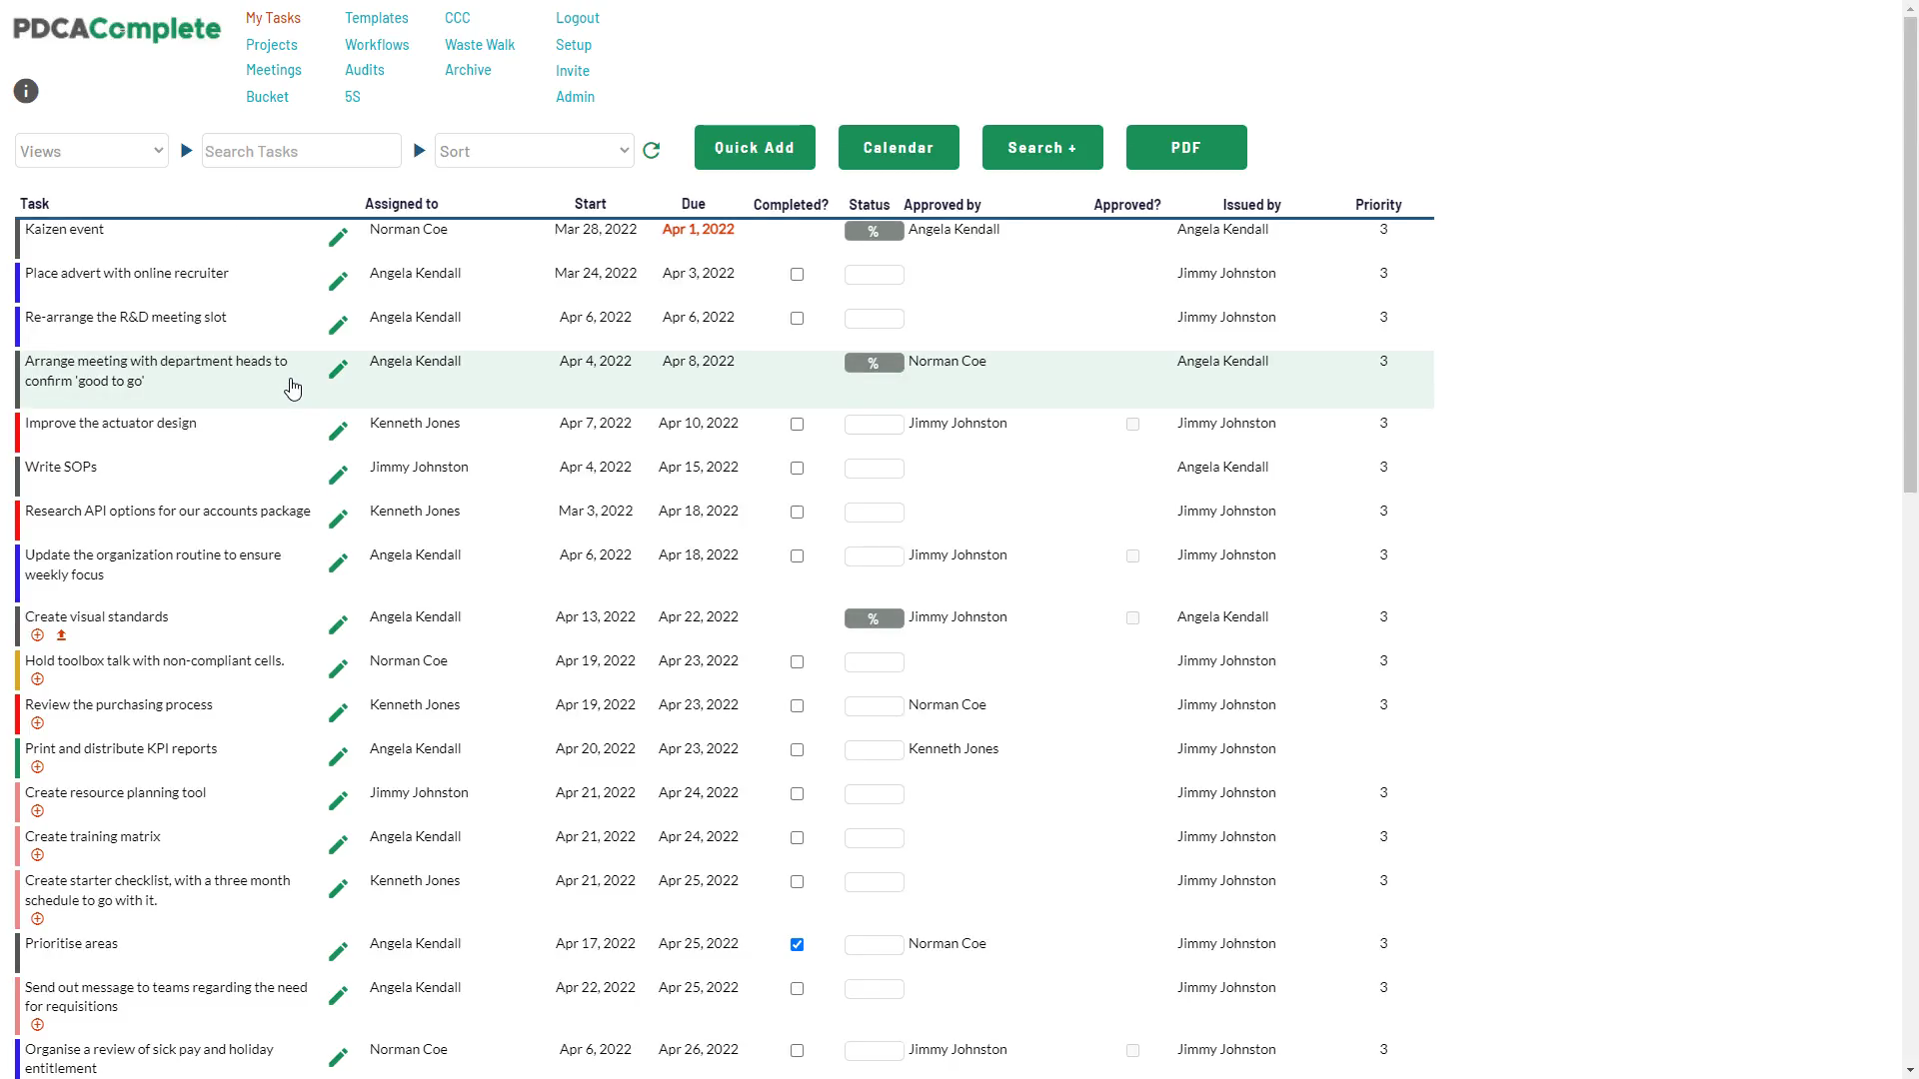The image size is (1919, 1079).
Task: Enable checkbox for Re-arrange the R&D meeting slot
Action: point(798,318)
